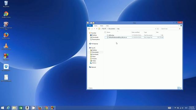Open Explorer Help question mark icon
The height and width of the screenshot is (110, 196).
coord(181,26)
